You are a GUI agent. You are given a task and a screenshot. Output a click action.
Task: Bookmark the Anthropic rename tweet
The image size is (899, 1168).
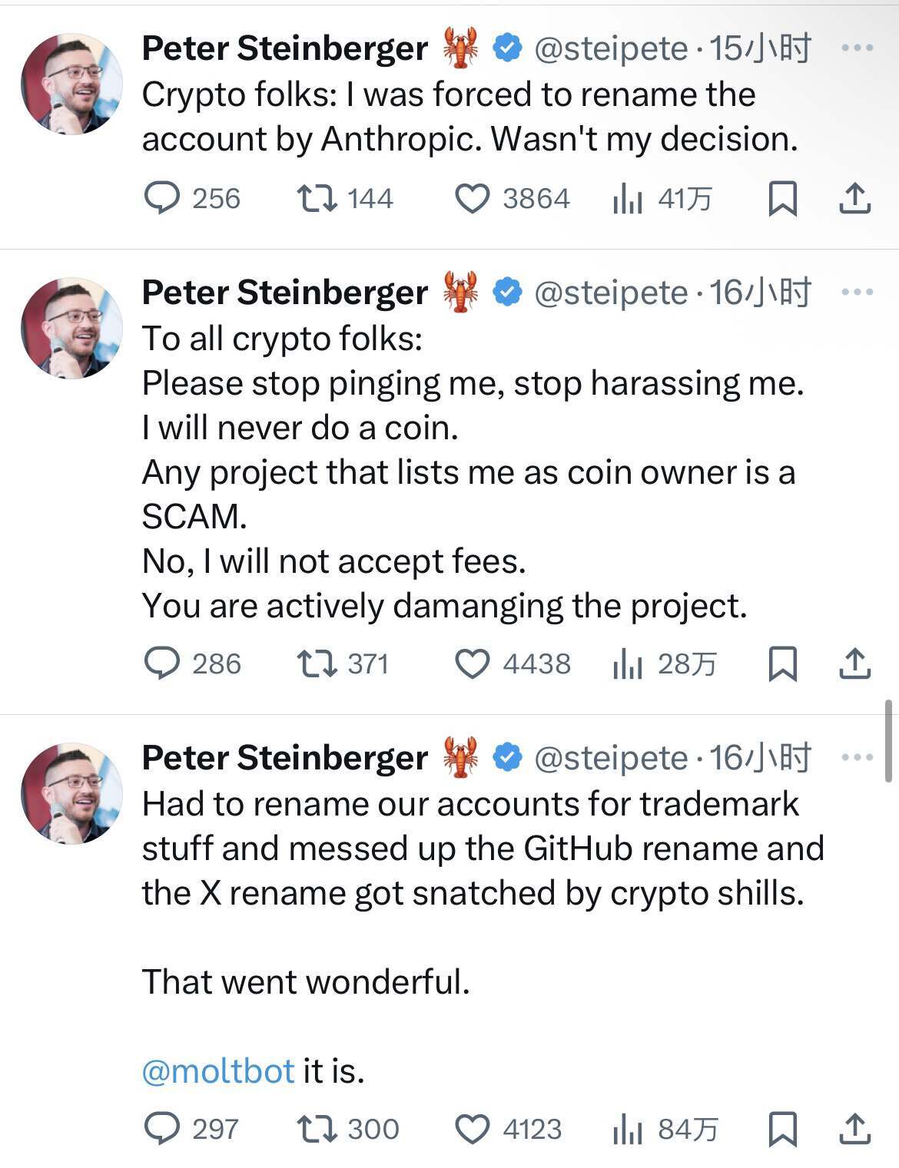pos(782,198)
